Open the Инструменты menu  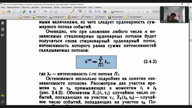coord(67,7)
